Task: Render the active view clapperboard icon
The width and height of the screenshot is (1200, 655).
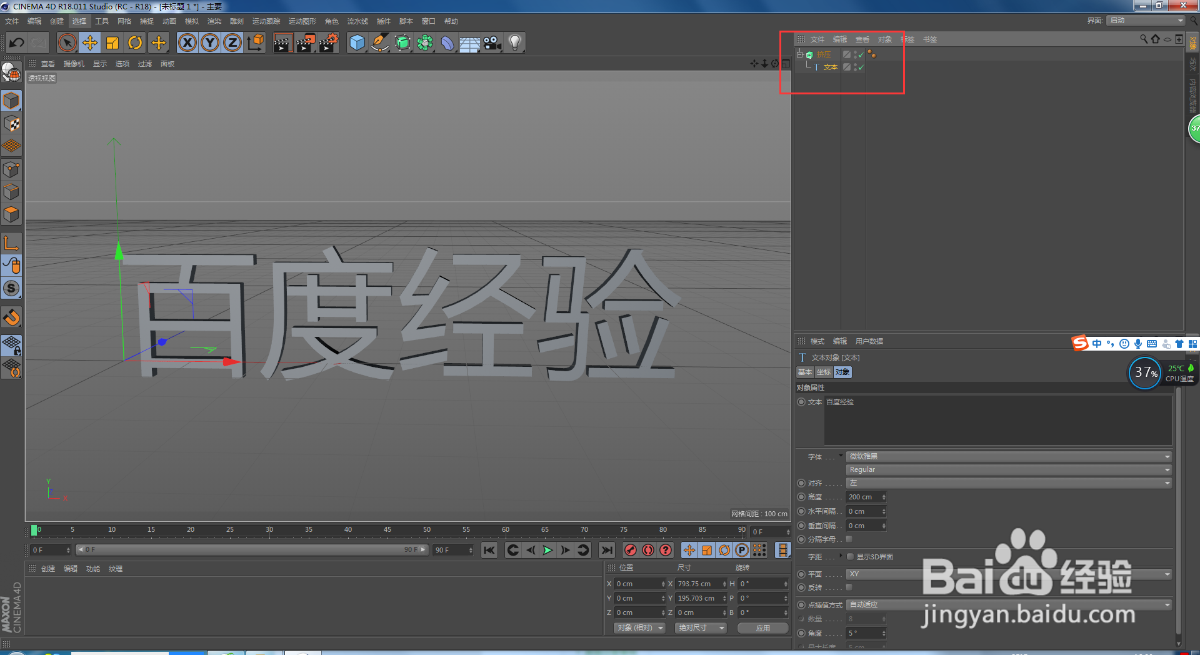Action: [x=282, y=42]
